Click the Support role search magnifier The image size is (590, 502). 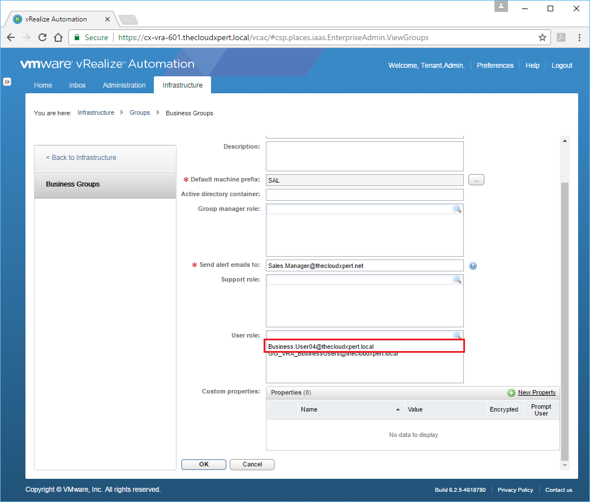click(457, 280)
